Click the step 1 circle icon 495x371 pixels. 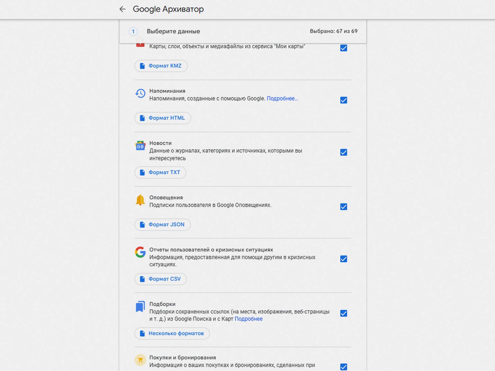coord(133,31)
